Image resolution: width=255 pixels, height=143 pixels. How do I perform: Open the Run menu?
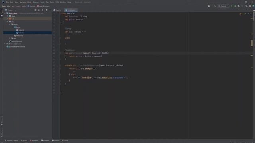click(x=47, y=2)
